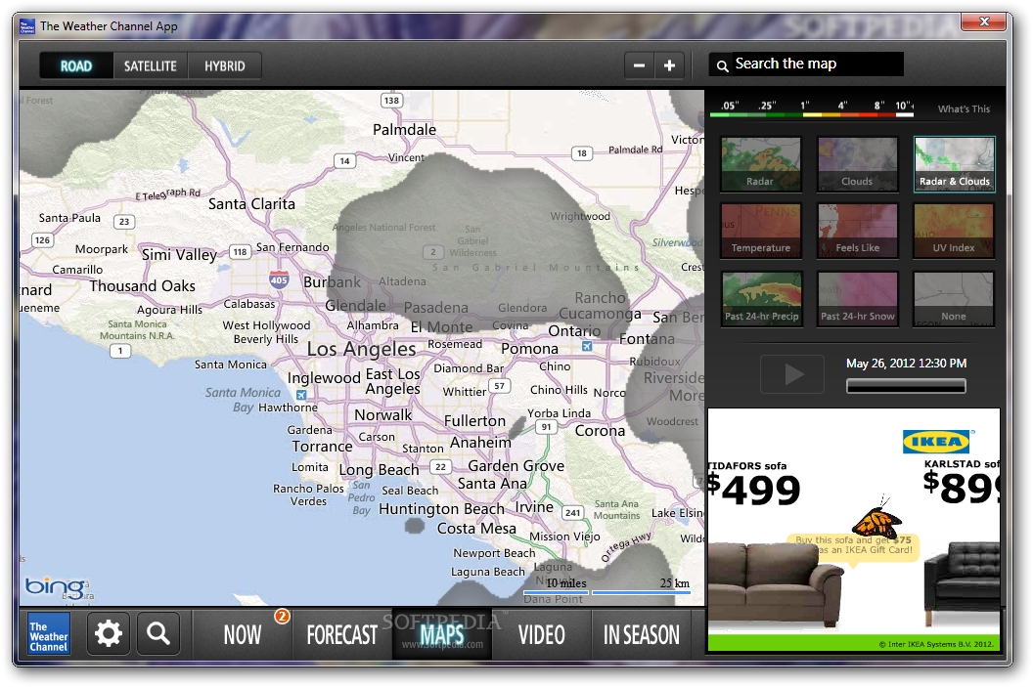The width and height of the screenshot is (1033, 687).
Task: Click the route 138 shield near Palmdale
Action: (x=391, y=101)
